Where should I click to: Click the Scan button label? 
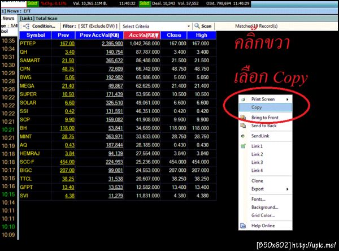pos(206,26)
